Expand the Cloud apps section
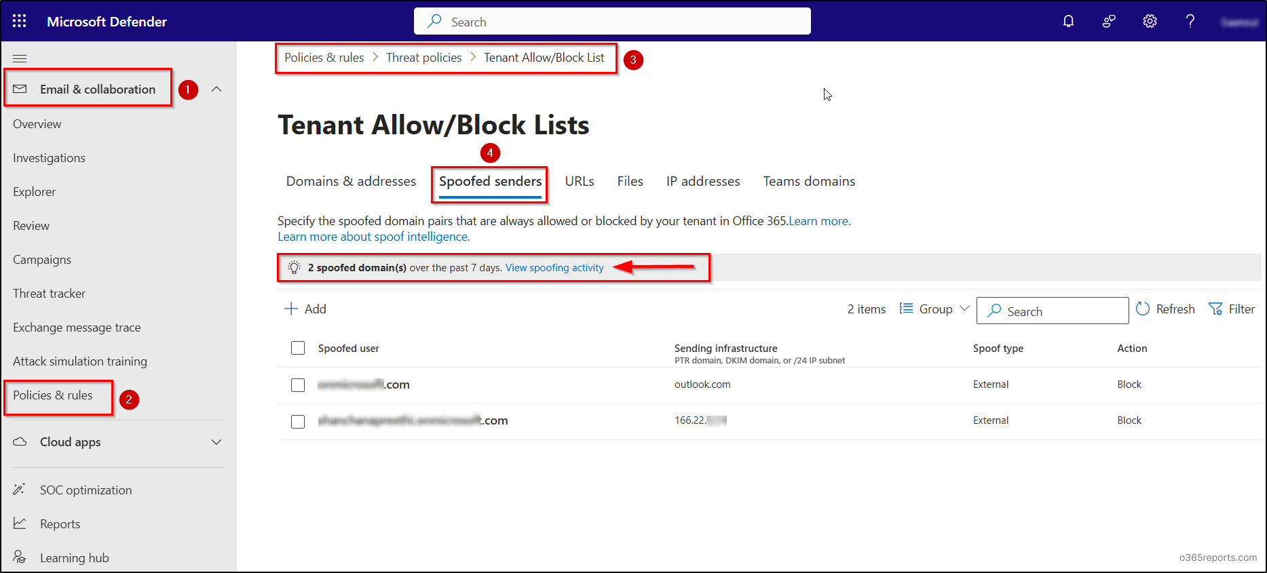Screen dimensions: 1267x573 coord(216,442)
